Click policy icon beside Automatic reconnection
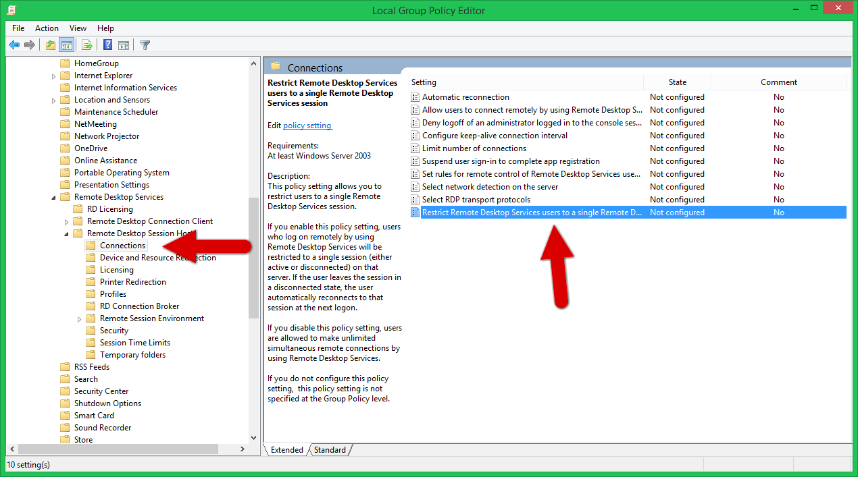 click(415, 97)
